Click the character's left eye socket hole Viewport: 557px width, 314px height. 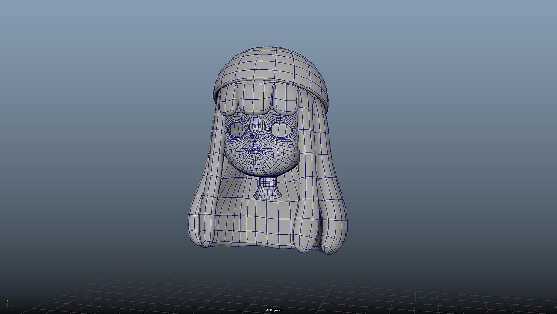coord(281,130)
